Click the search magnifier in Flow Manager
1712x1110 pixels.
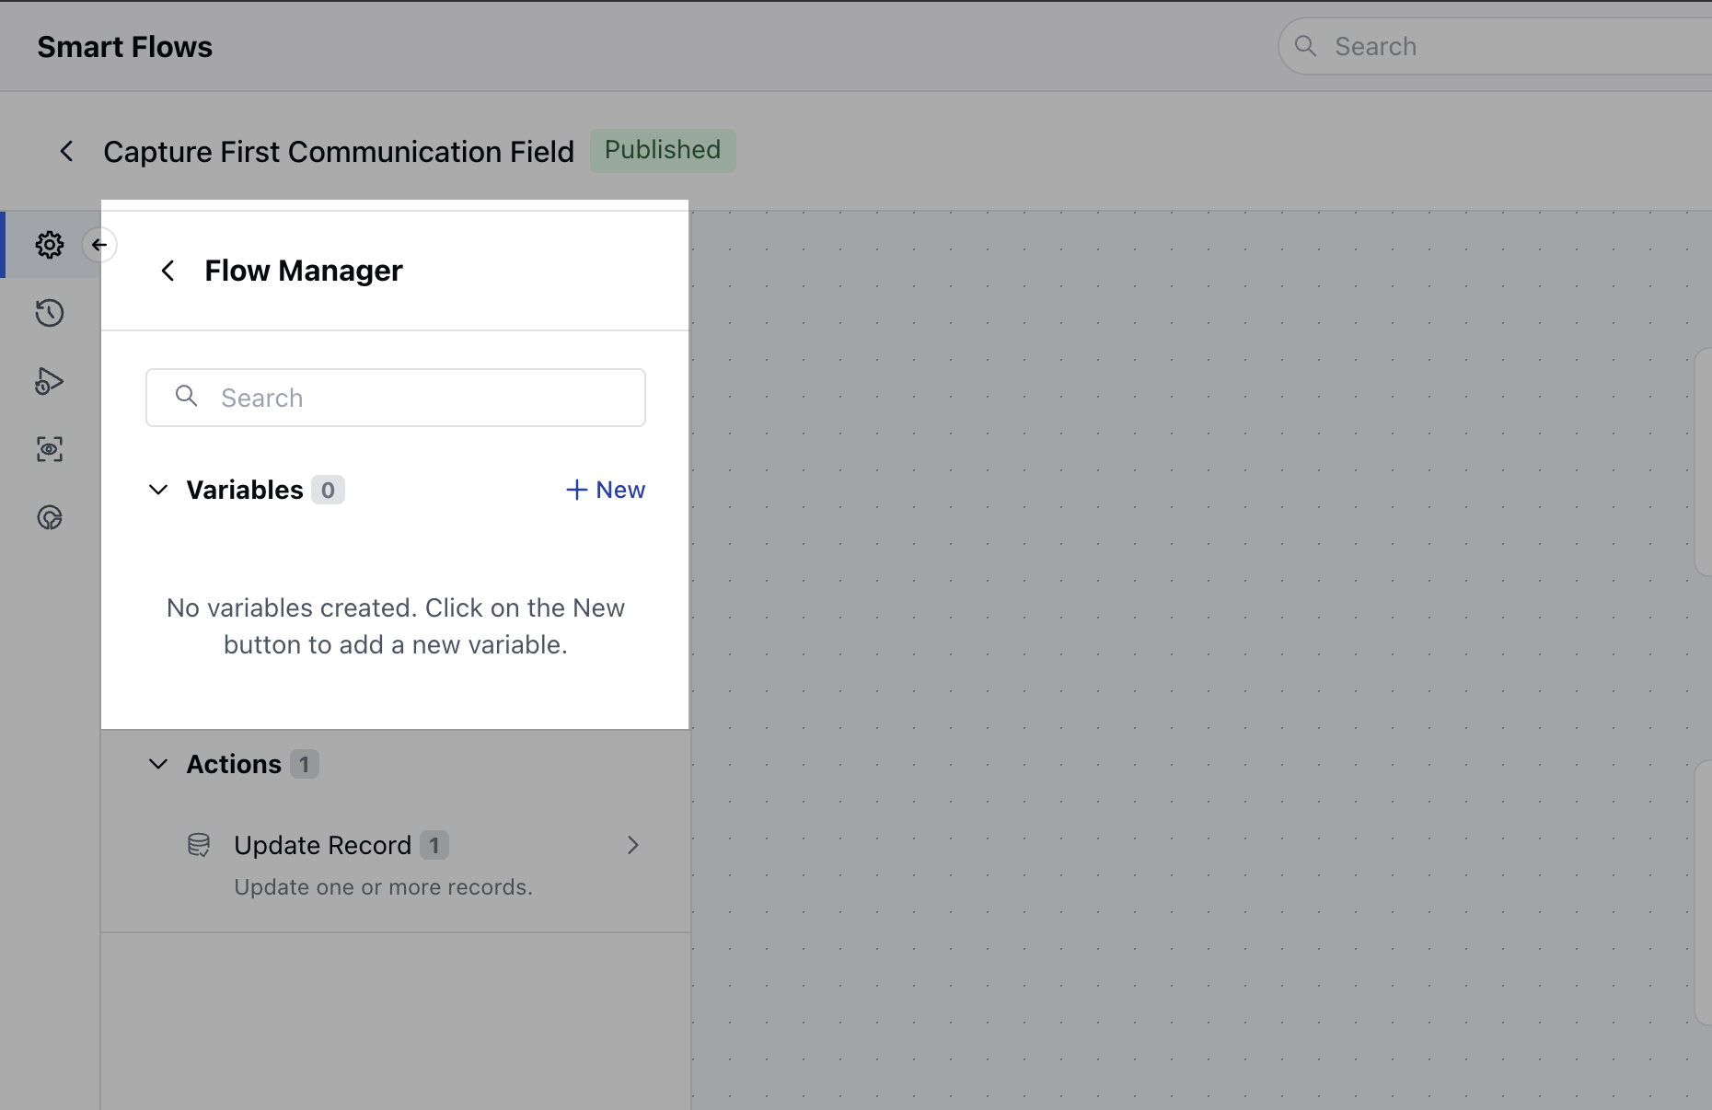click(x=186, y=397)
